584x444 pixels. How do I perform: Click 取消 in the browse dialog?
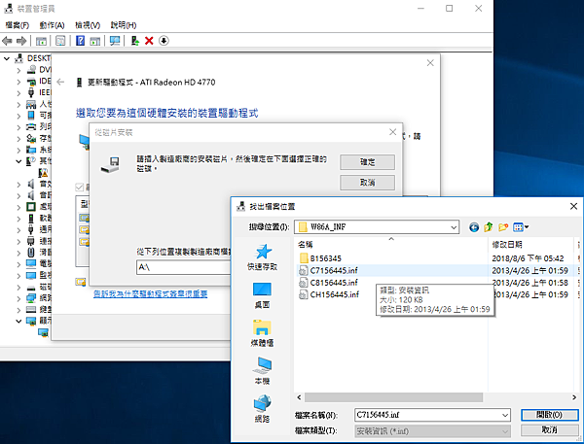(549, 430)
